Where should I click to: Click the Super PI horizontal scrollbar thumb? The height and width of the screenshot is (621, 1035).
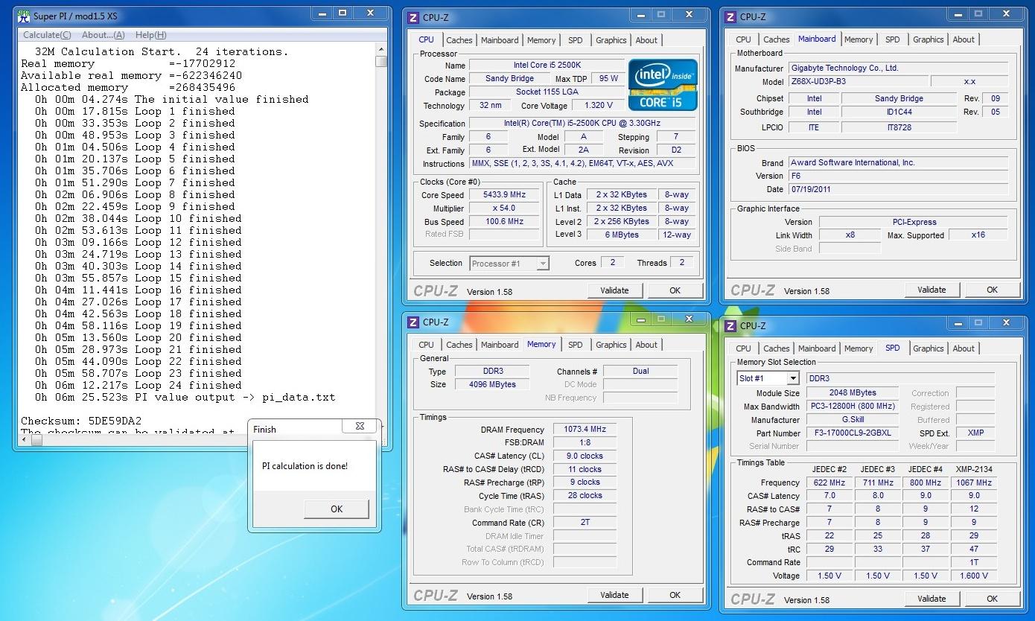tap(36, 441)
